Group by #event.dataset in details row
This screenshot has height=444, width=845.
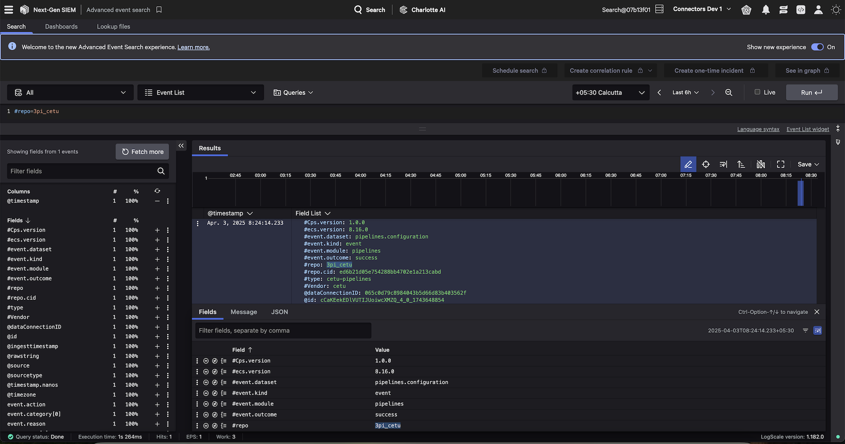point(224,382)
